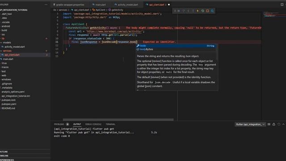The image size is (286, 161).
Task: Open the boredapi URL link in code
Action: 114,31
